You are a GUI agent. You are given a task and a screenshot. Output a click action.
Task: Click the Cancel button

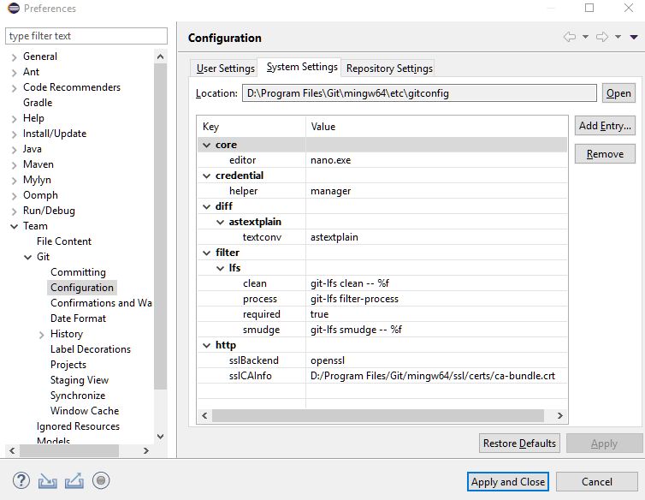[x=597, y=482]
